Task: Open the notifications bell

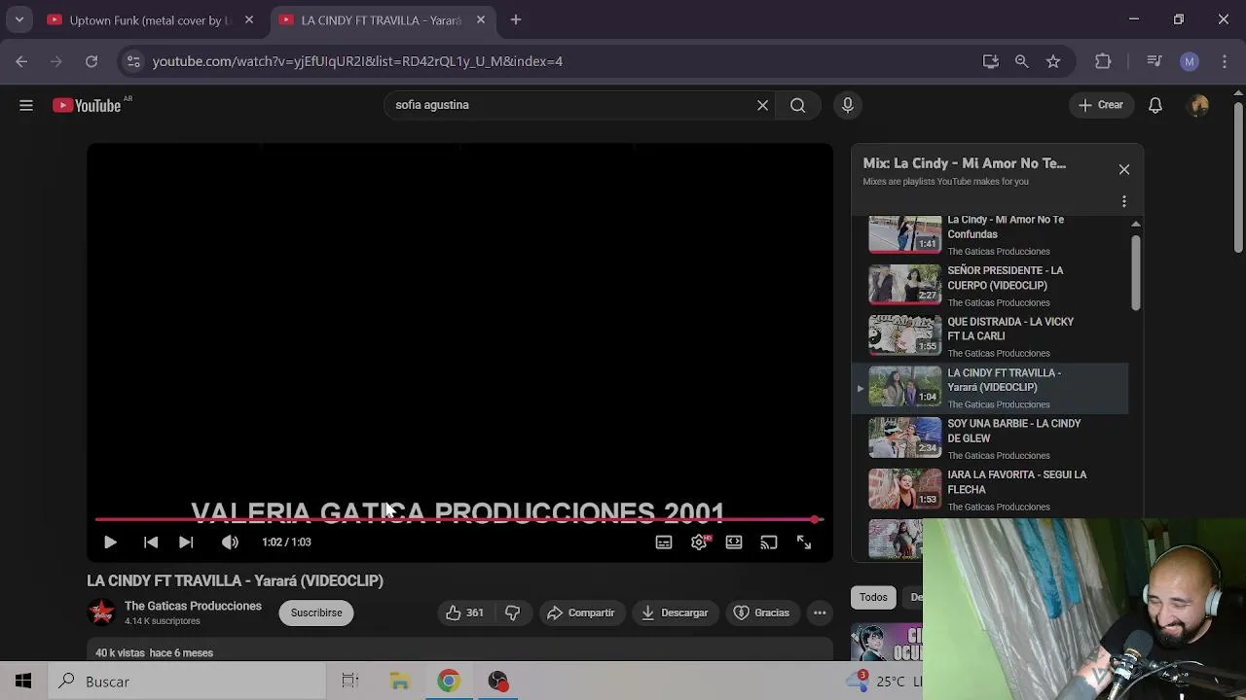Action: (1155, 105)
